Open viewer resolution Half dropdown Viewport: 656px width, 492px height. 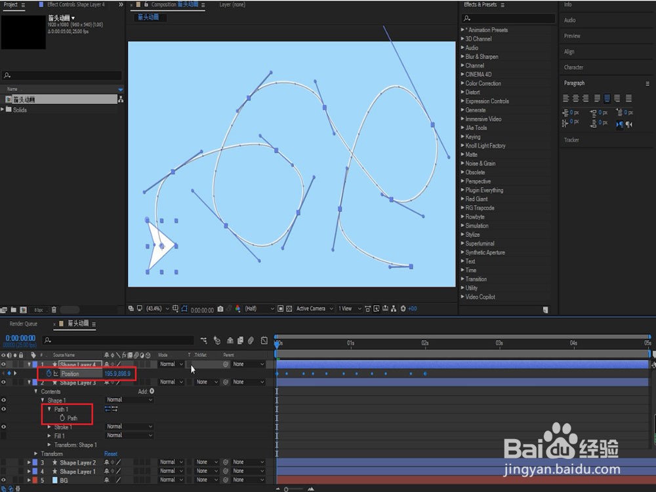tap(259, 309)
